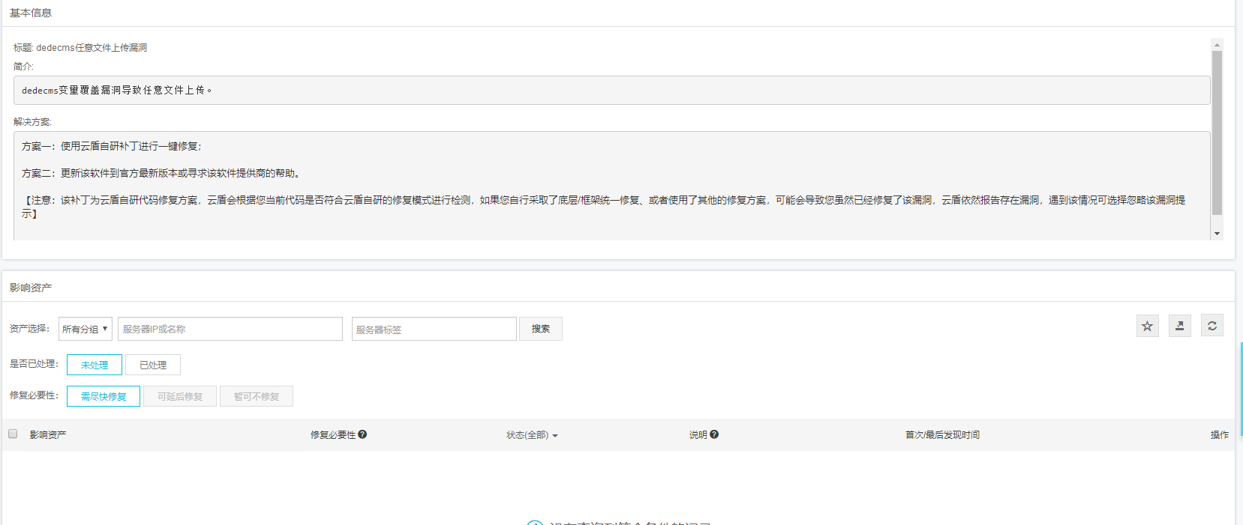This screenshot has height=525, width=1243.
Task: Select the 暂可不修复 filter option
Action: click(257, 396)
